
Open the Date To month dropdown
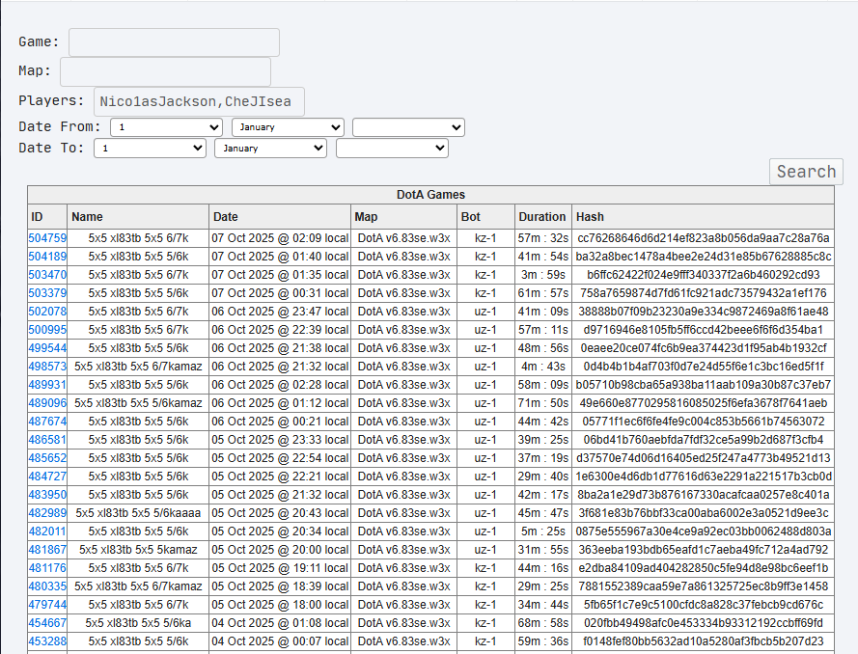[271, 149]
